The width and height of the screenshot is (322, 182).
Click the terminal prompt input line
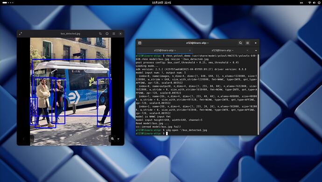tap(196, 133)
